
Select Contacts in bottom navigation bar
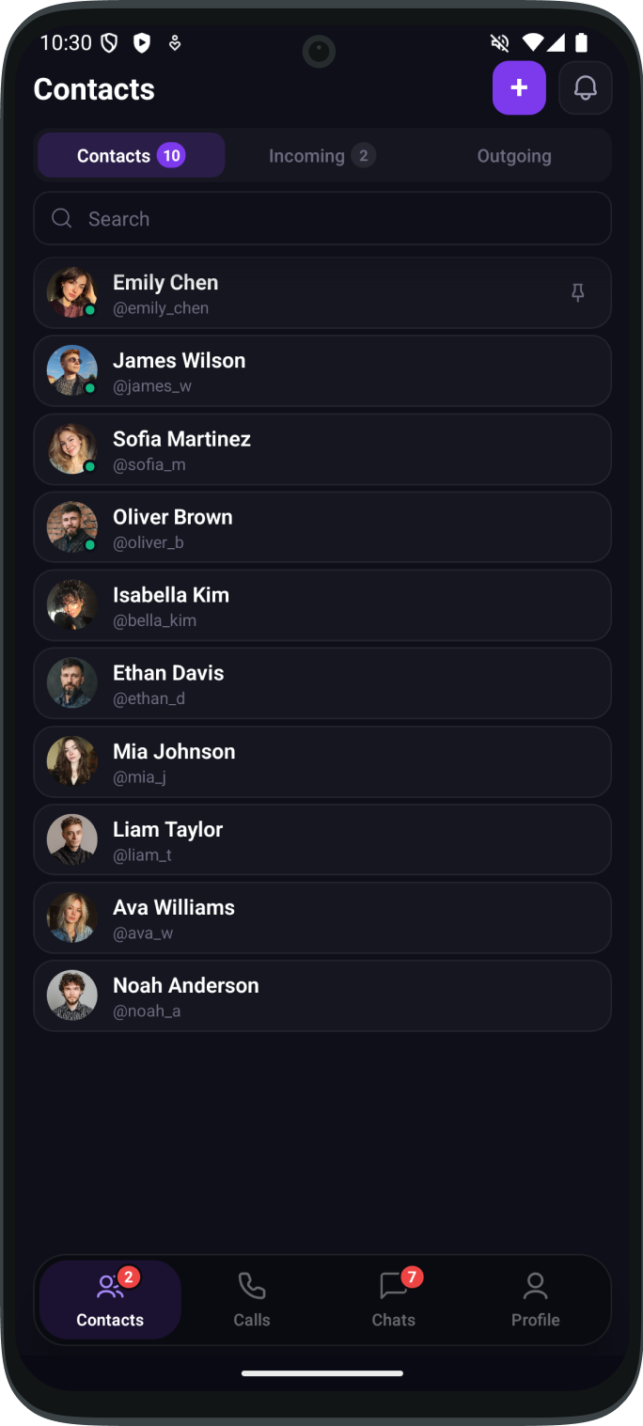click(x=110, y=1299)
